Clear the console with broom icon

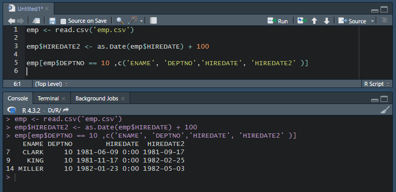coord(385,110)
